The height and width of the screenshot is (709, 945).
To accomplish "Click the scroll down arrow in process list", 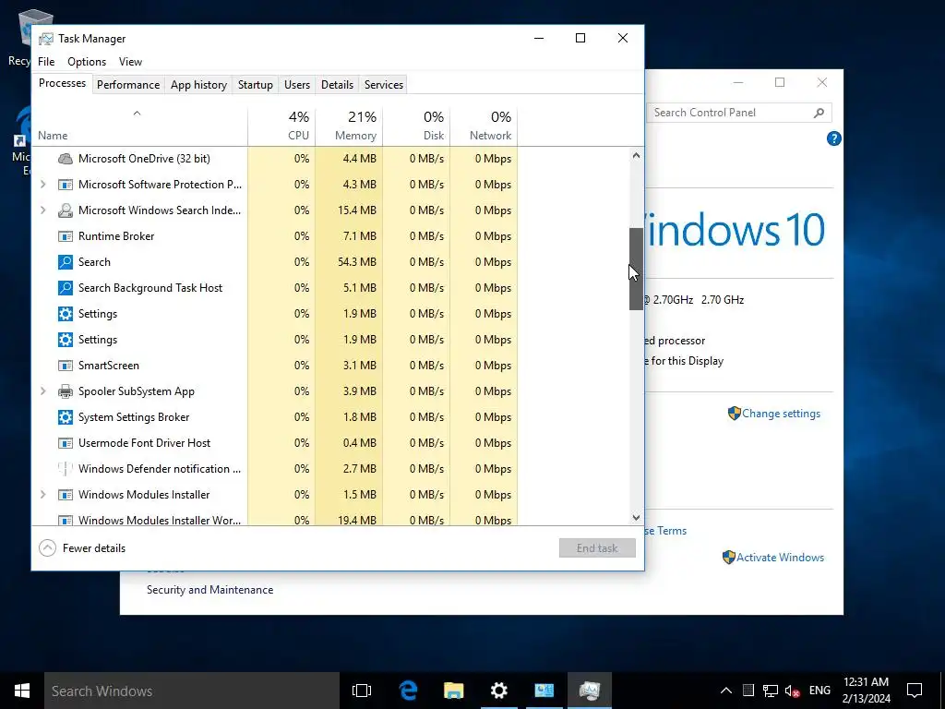I will [636, 517].
